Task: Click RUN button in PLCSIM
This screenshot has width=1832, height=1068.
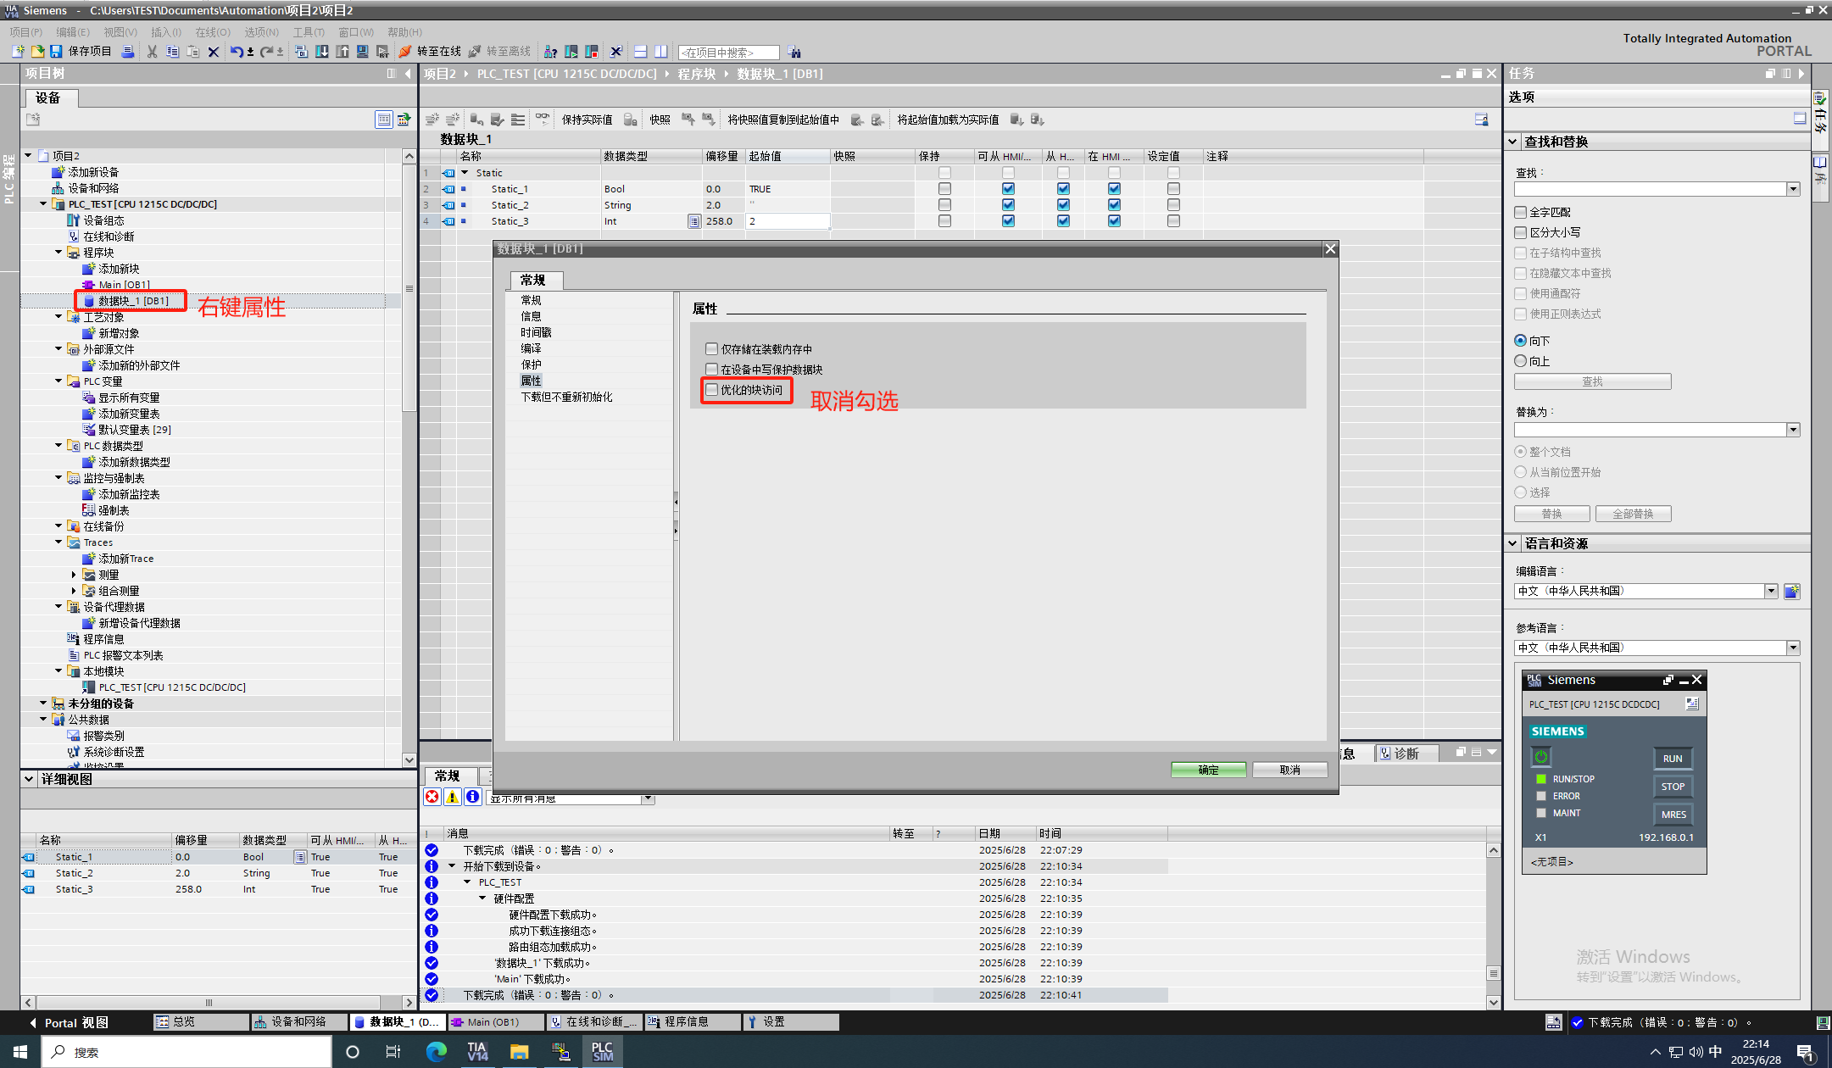Action: (x=1673, y=759)
